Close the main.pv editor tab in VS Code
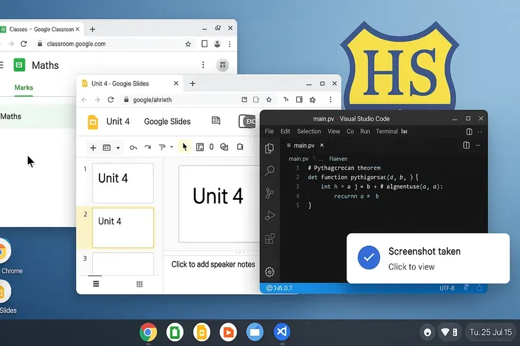The height and width of the screenshot is (346, 520). (322, 145)
